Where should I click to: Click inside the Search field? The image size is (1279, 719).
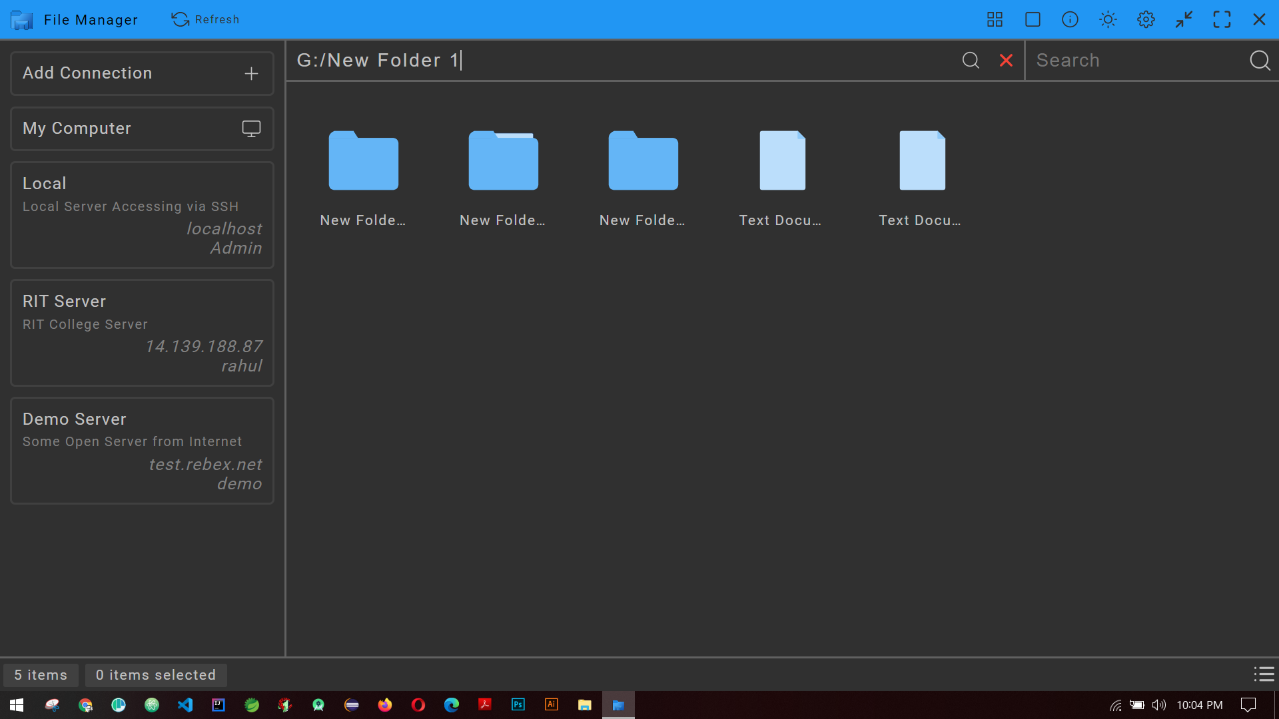(x=1132, y=60)
